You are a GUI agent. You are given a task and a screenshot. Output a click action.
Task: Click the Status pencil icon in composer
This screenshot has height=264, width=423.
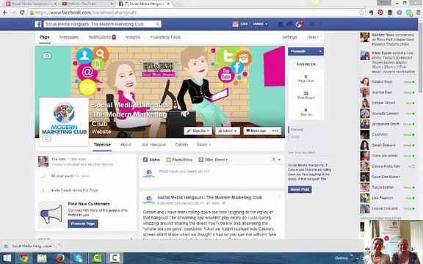coord(145,160)
